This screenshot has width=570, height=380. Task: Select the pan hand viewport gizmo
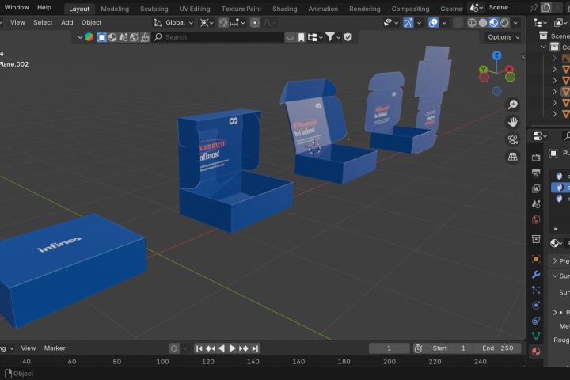[512, 122]
